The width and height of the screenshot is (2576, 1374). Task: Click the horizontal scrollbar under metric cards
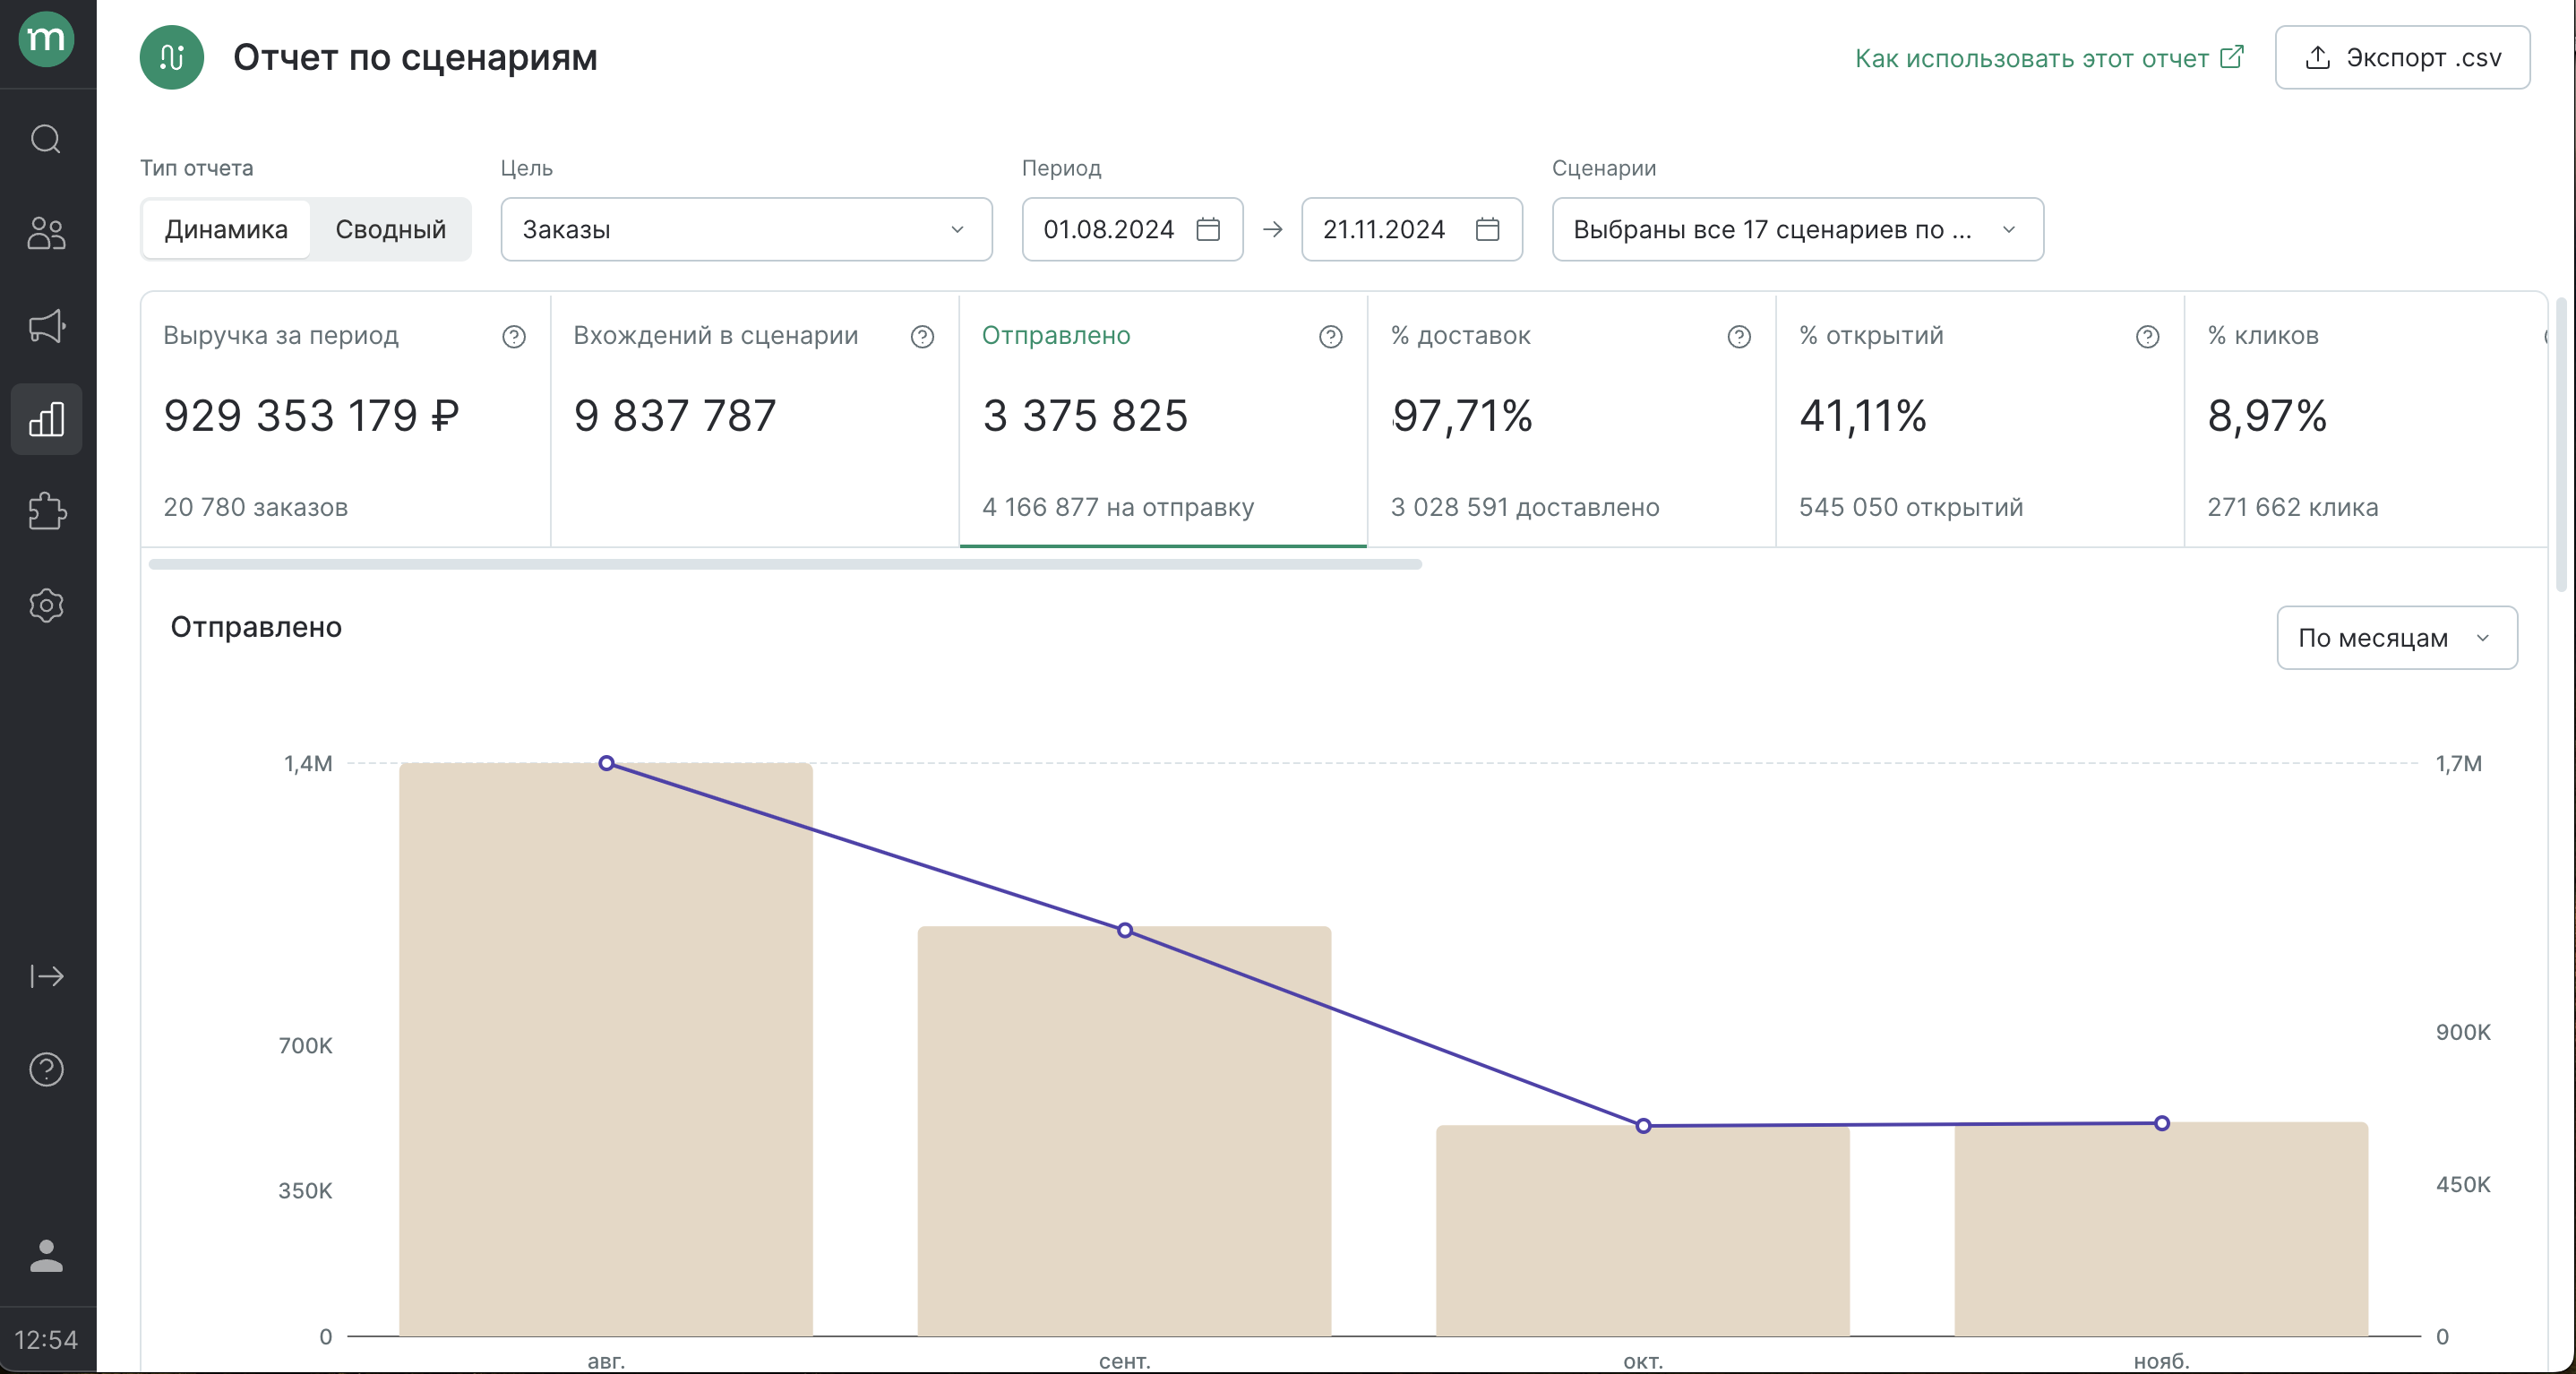[785, 564]
